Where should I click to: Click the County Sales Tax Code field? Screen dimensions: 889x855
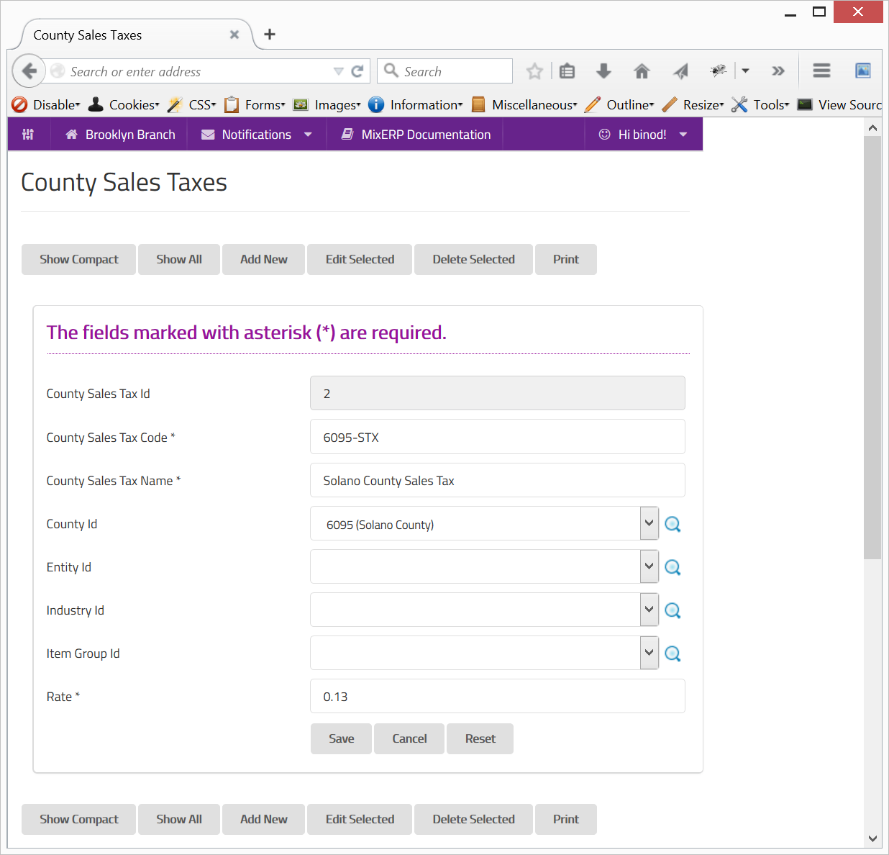(x=498, y=437)
